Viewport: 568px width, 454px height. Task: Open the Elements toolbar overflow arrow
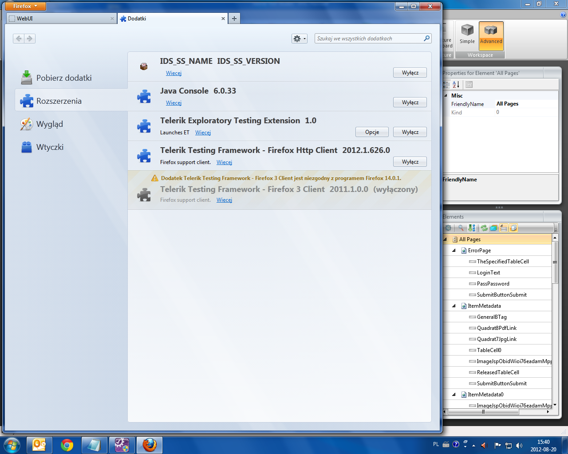pos(556,228)
